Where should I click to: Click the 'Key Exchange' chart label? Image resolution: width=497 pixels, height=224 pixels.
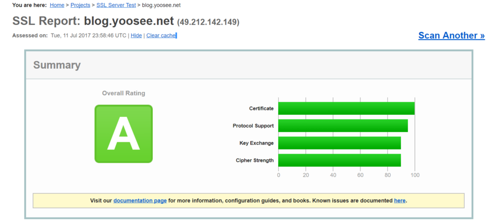257,143
